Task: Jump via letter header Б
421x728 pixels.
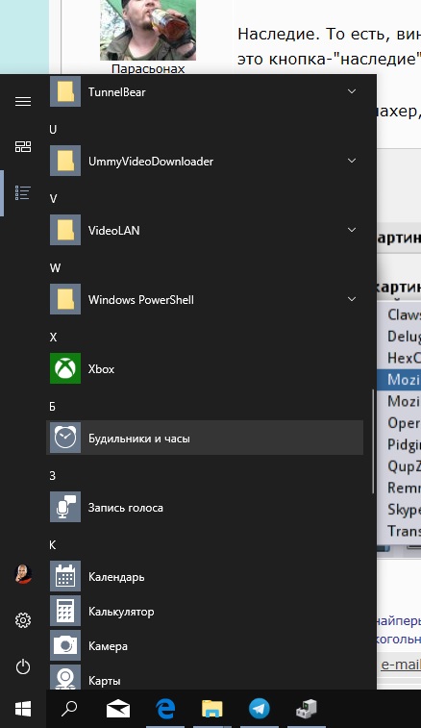Action: pyautogui.click(x=53, y=406)
